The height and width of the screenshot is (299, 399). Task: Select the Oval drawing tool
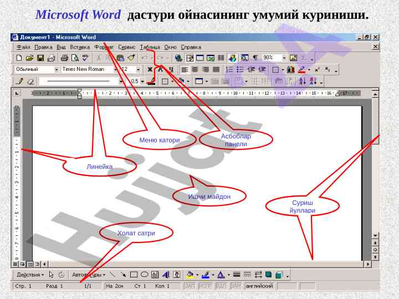[144, 275]
